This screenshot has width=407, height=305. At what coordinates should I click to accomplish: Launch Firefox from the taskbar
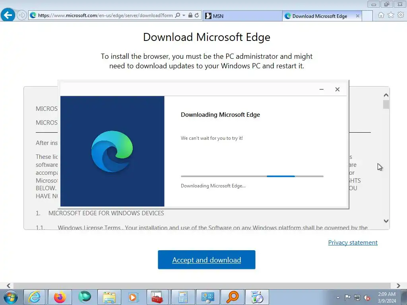tap(60, 297)
